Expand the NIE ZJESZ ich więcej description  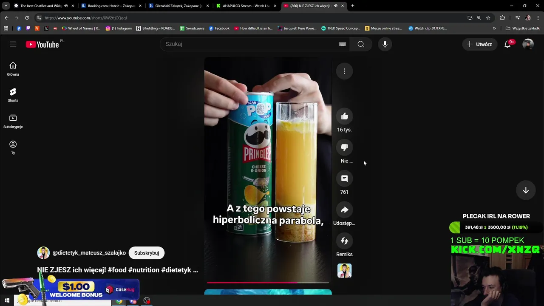point(117,270)
